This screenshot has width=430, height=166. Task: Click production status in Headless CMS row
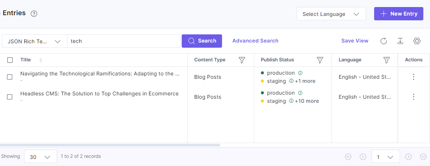coord(281,93)
